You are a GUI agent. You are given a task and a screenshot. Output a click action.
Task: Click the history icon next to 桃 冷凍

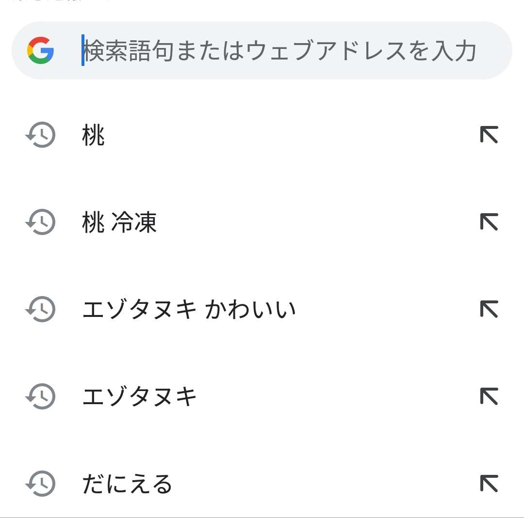[40, 223]
